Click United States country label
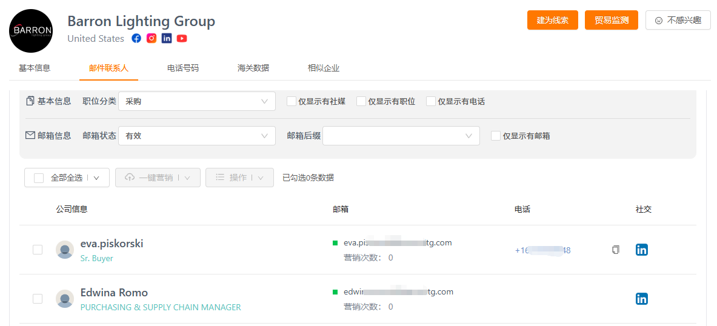717x326 pixels. pos(96,38)
